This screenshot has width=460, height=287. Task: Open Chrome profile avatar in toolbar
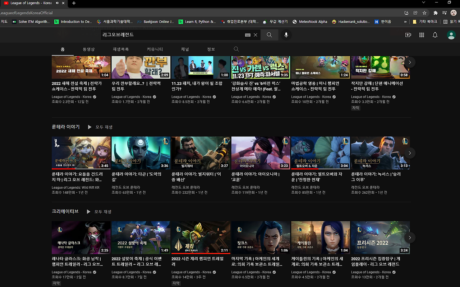pos(454,13)
